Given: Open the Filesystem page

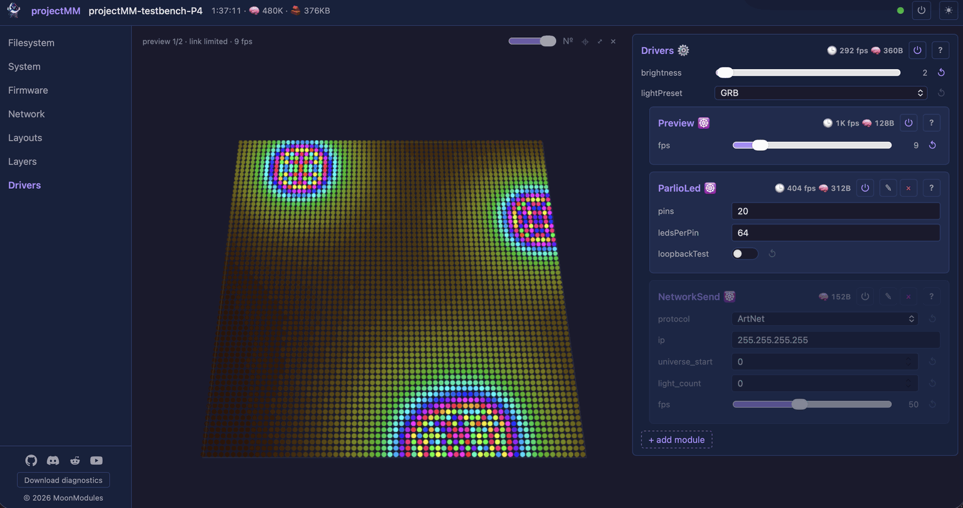Looking at the screenshot, I should click(31, 43).
